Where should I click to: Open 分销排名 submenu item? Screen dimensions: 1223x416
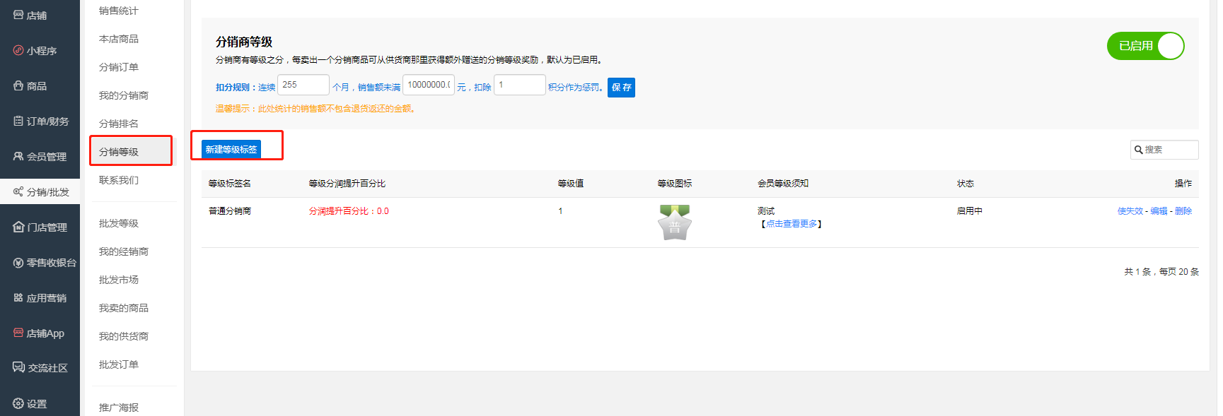(119, 124)
